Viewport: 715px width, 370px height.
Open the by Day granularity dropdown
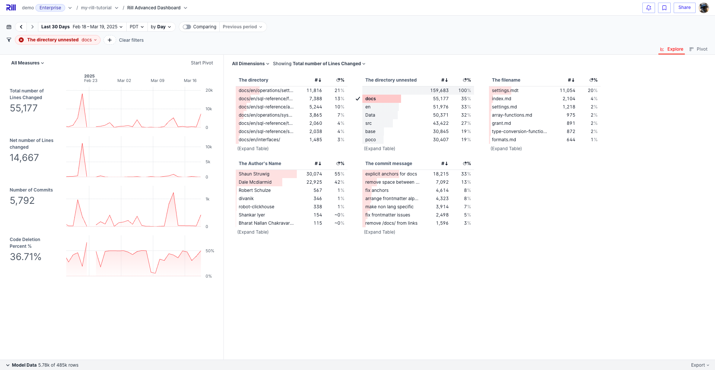(x=161, y=27)
